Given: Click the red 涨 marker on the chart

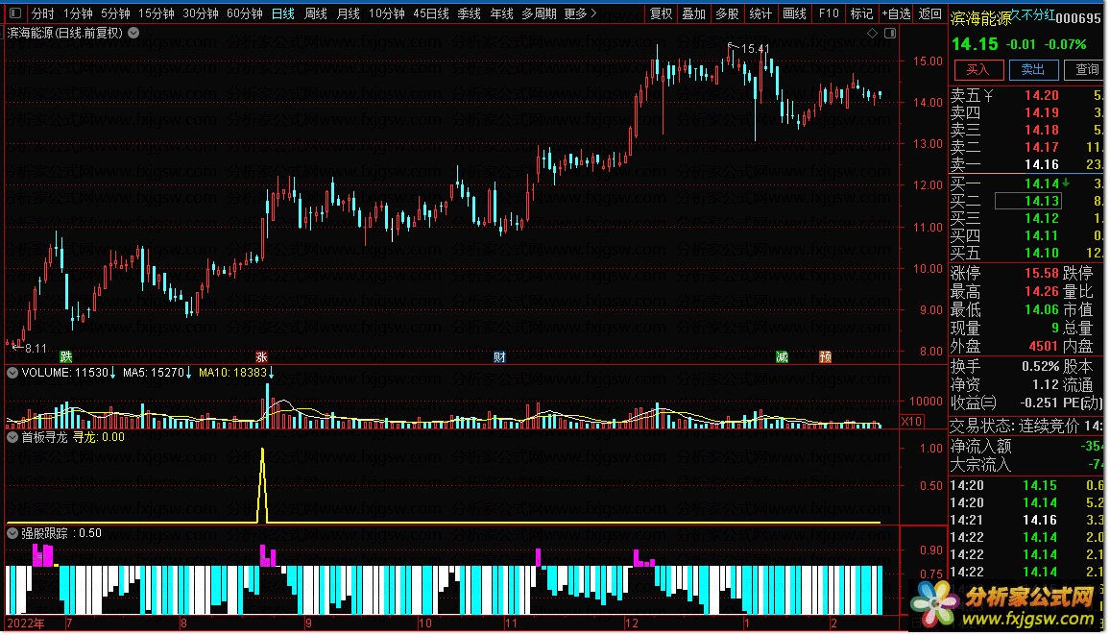Looking at the screenshot, I should pos(261,356).
